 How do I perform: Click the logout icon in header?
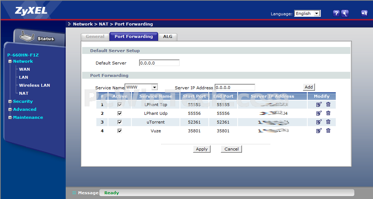364,13
